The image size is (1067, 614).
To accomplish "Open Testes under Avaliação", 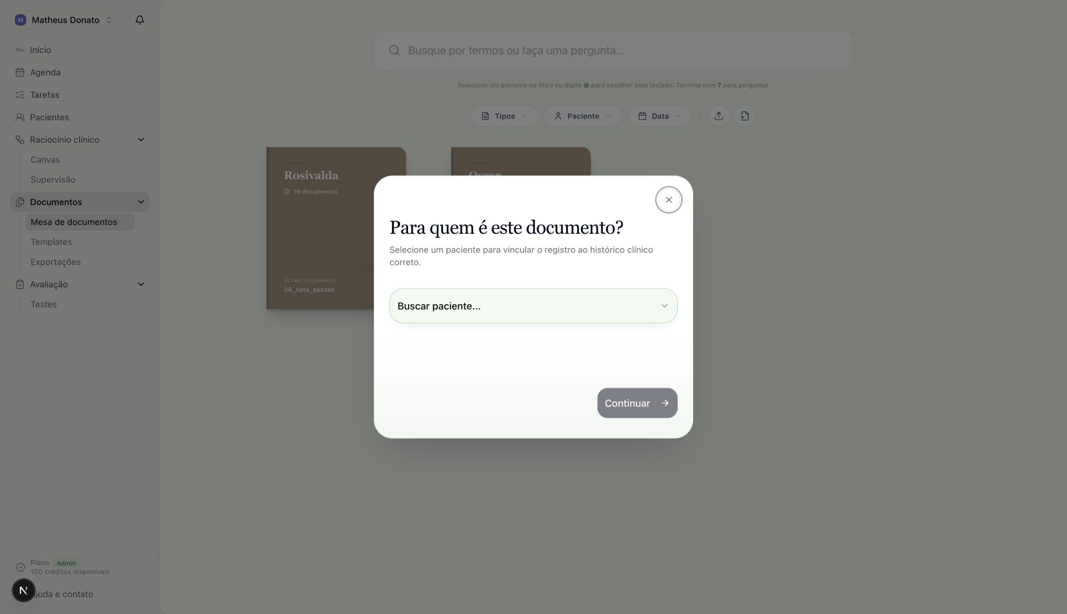I will [44, 304].
